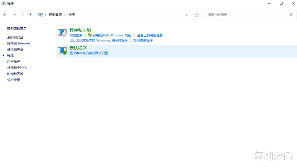297x167 pixels.
Task: Click the 程序和功能 (Programs and Features) icon
Action: pos(62,32)
